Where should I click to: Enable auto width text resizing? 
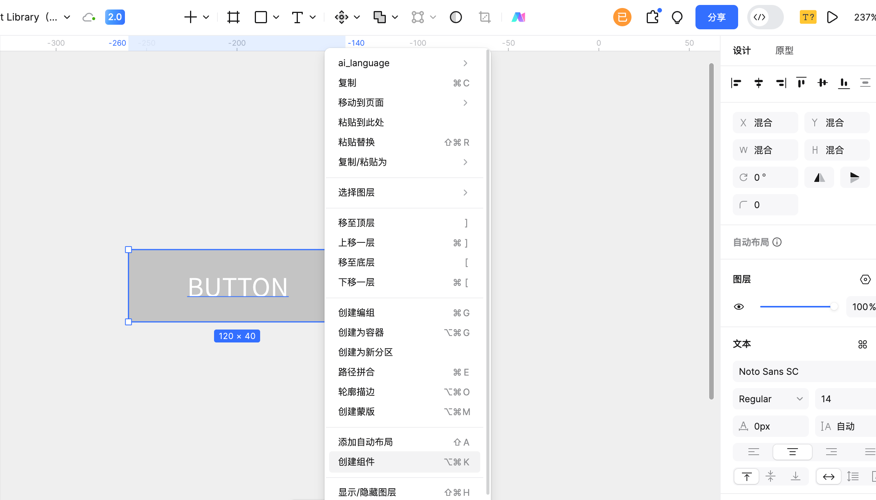click(x=829, y=476)
